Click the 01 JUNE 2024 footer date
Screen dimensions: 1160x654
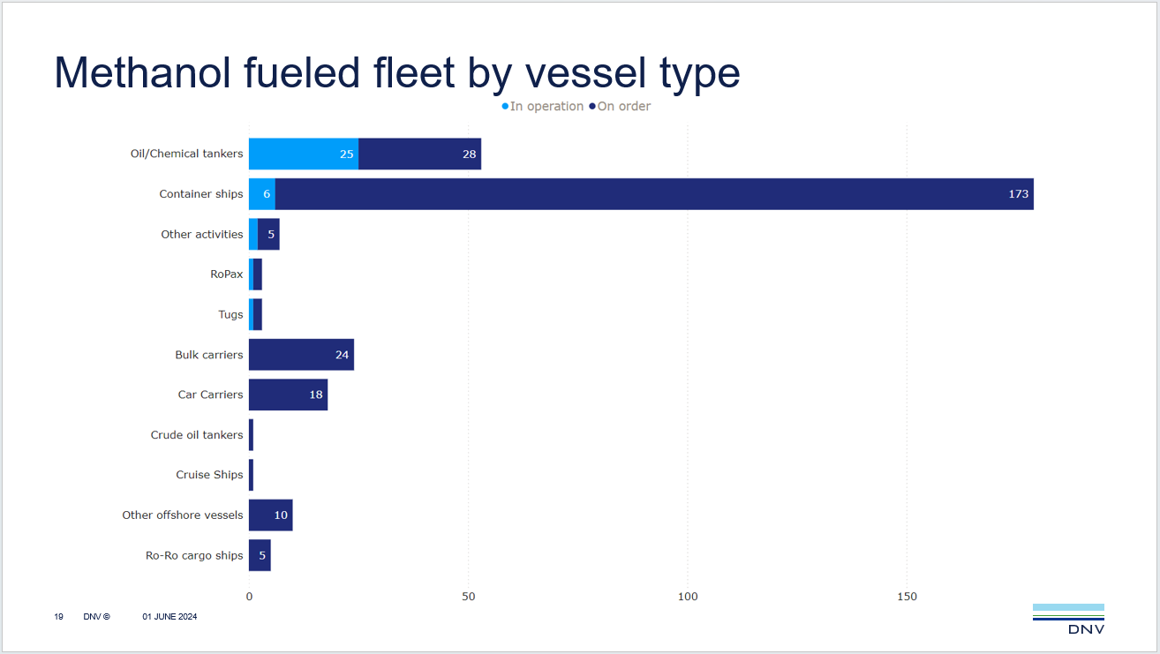click(169, 617)
